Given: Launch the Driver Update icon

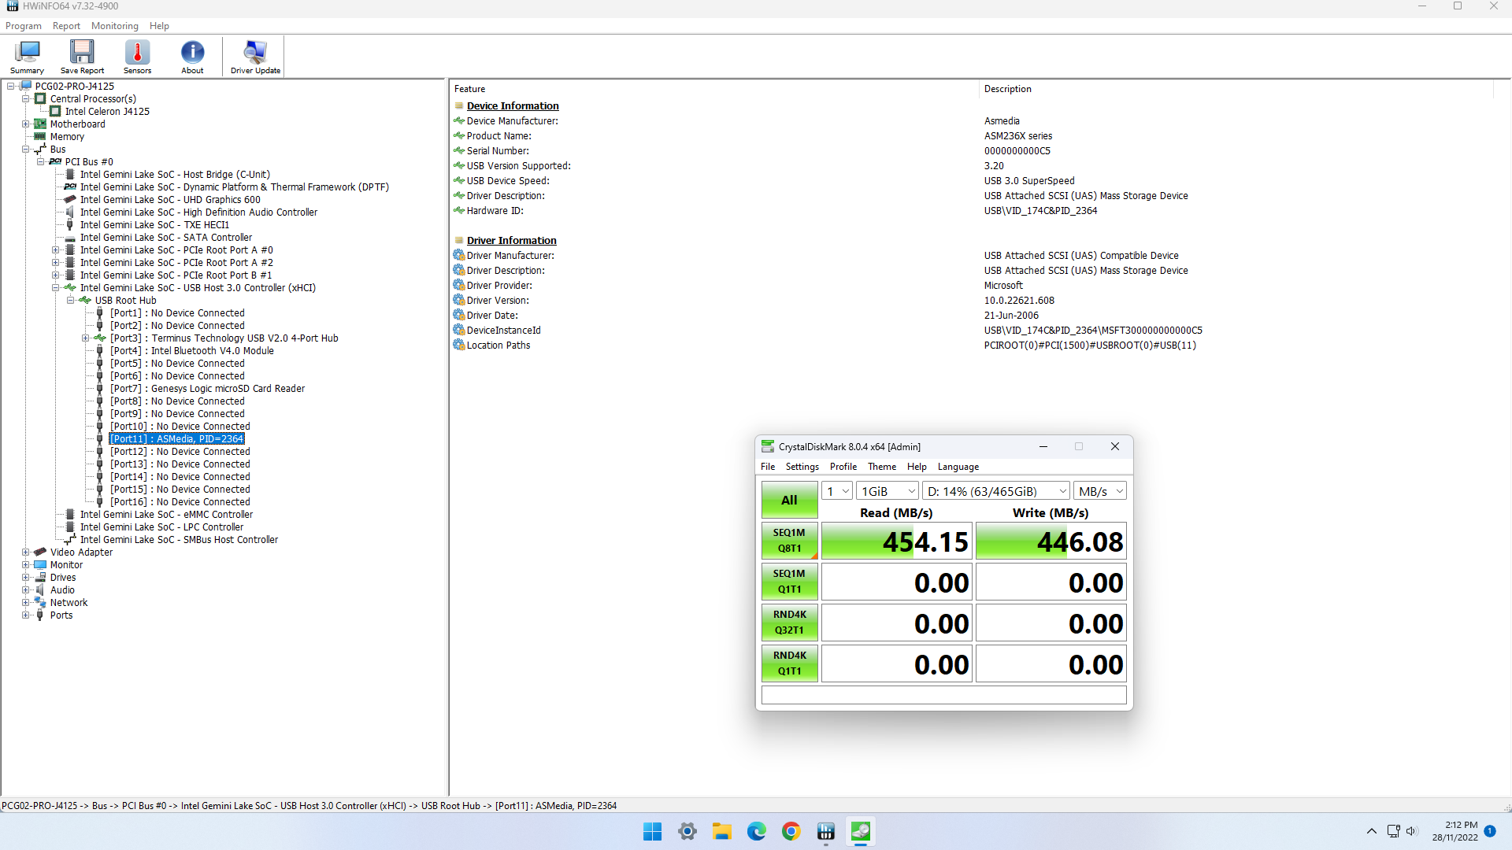Looking at the screenshot, I should coord(255,57).
